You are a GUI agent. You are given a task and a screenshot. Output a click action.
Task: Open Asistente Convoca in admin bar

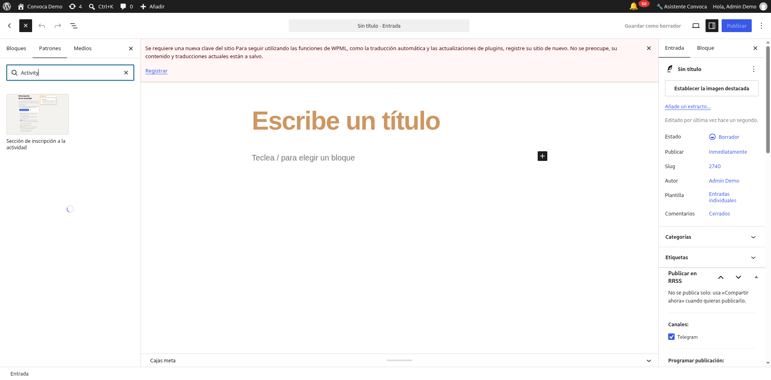681,6
